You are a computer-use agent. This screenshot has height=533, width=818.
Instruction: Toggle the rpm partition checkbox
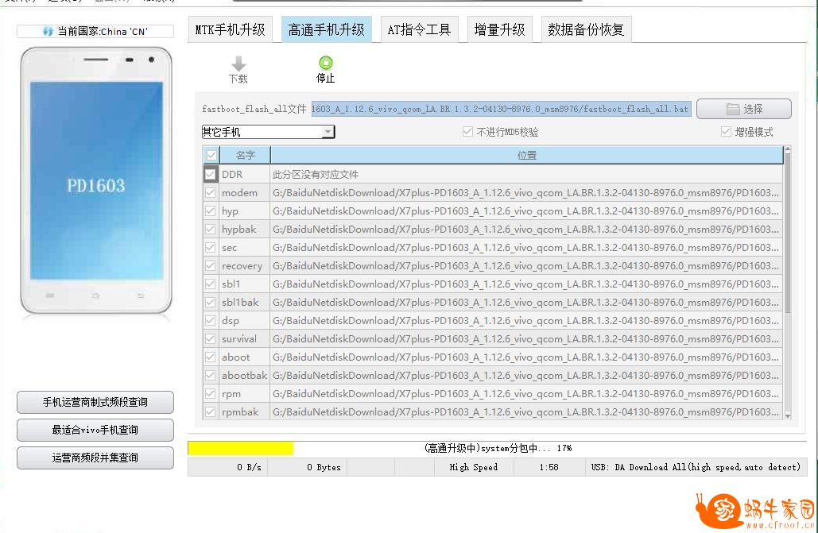click(210, 393)
